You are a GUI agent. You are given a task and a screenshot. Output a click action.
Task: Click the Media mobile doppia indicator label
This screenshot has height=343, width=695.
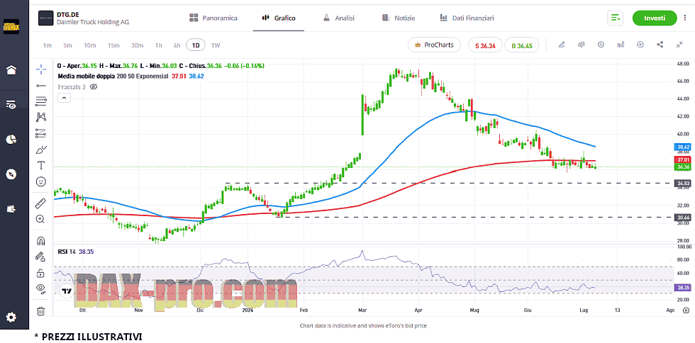coord(87,77)
